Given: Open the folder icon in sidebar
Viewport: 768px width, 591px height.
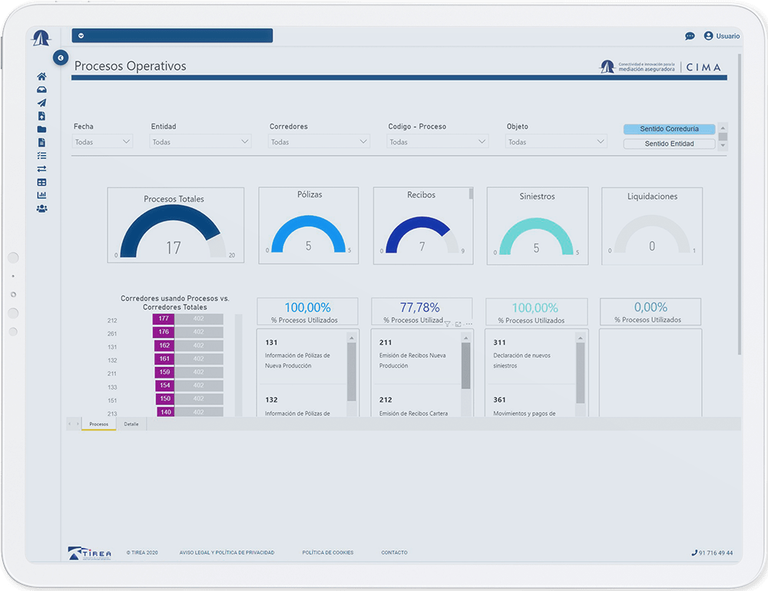Looking at the screenshot, I should point(41,129).
